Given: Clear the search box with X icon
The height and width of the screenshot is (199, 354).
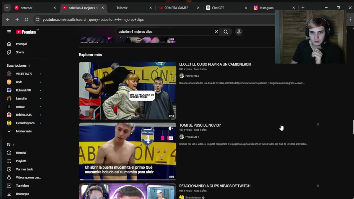Looking at the screenshot, I should click(x=216, y=32).
